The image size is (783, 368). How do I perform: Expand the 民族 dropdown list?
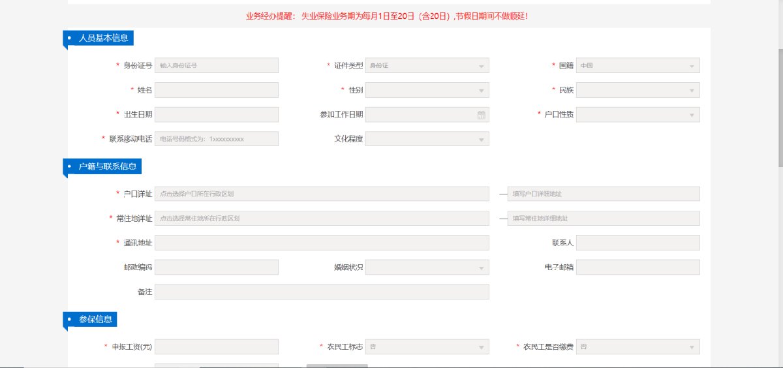tap(637, 90)
